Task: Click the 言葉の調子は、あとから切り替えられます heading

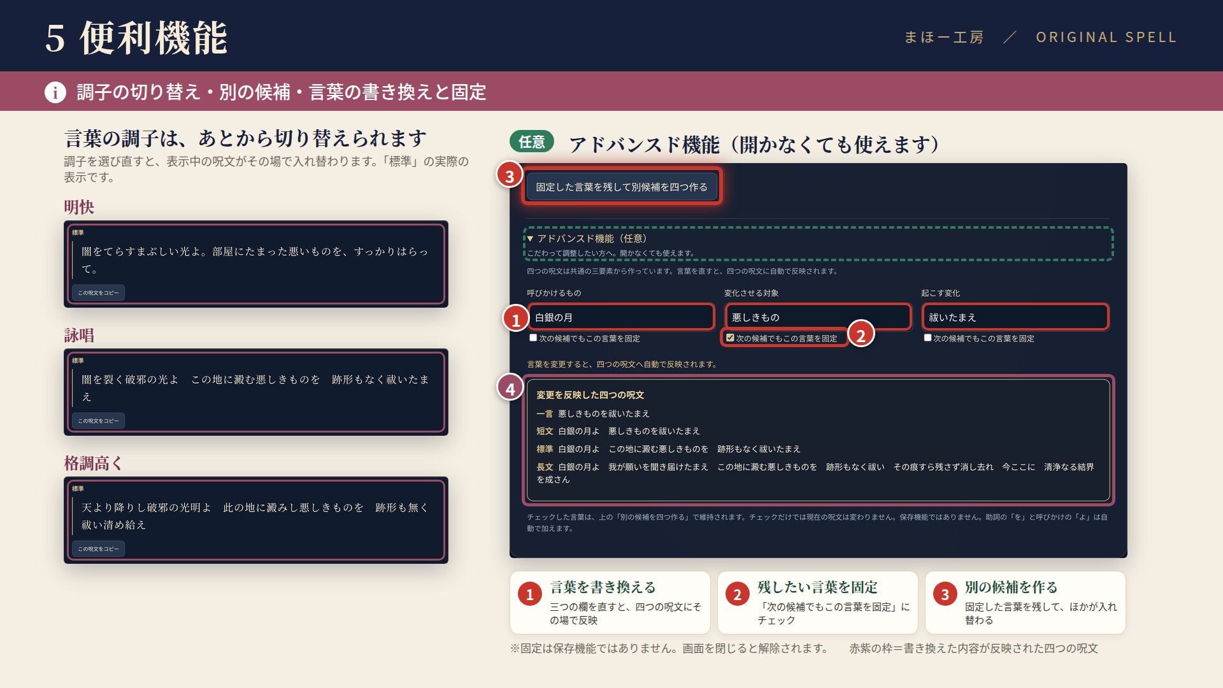Action: [x=245, y=138]
